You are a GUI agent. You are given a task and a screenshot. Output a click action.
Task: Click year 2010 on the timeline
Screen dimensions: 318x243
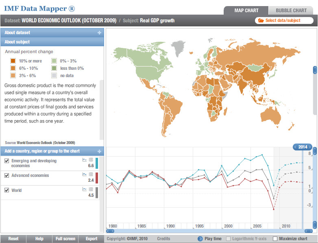(286, 226)
